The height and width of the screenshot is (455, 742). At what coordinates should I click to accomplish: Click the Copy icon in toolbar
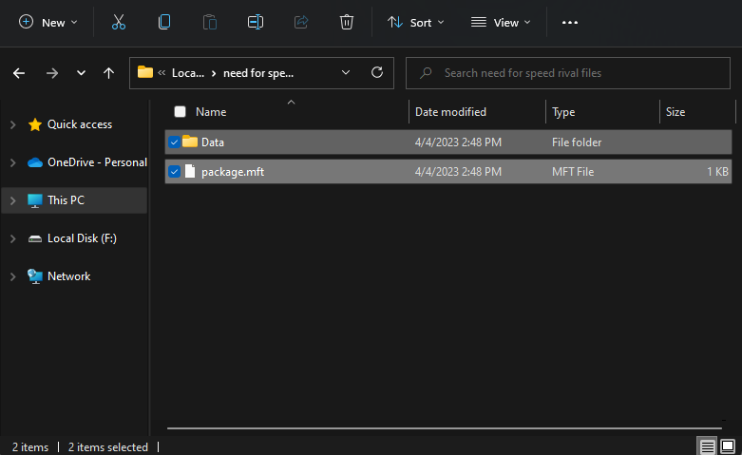pos(164,22)
